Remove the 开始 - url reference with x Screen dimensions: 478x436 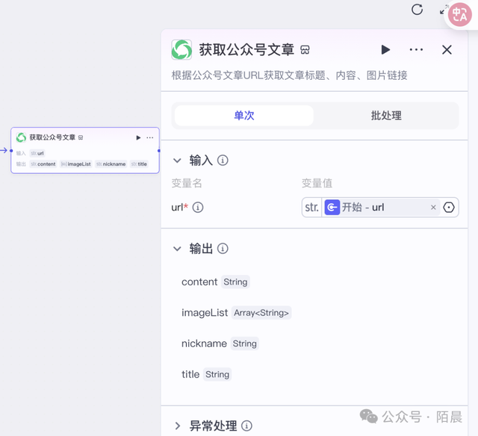(433, 208)
